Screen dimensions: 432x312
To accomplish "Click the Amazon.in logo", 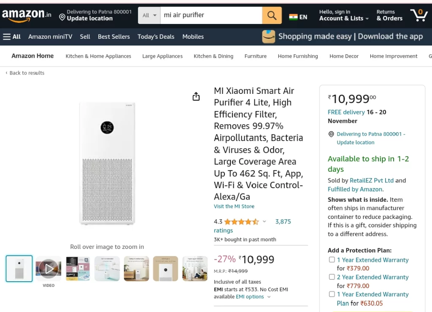I will tap(27, 15).
